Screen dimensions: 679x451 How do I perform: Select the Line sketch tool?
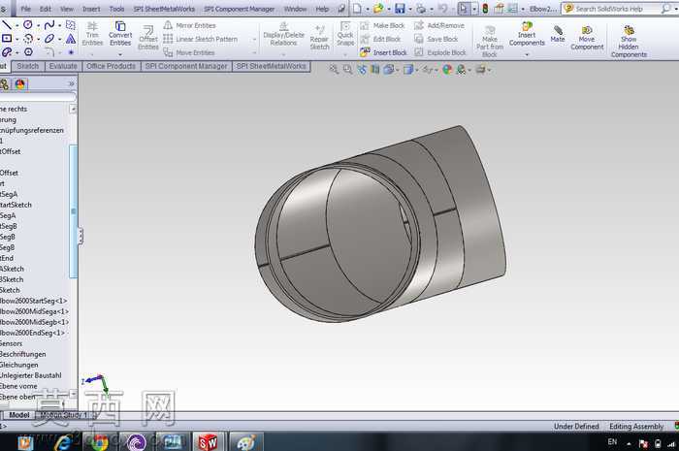pyautogui.click(x=6, y=25)
